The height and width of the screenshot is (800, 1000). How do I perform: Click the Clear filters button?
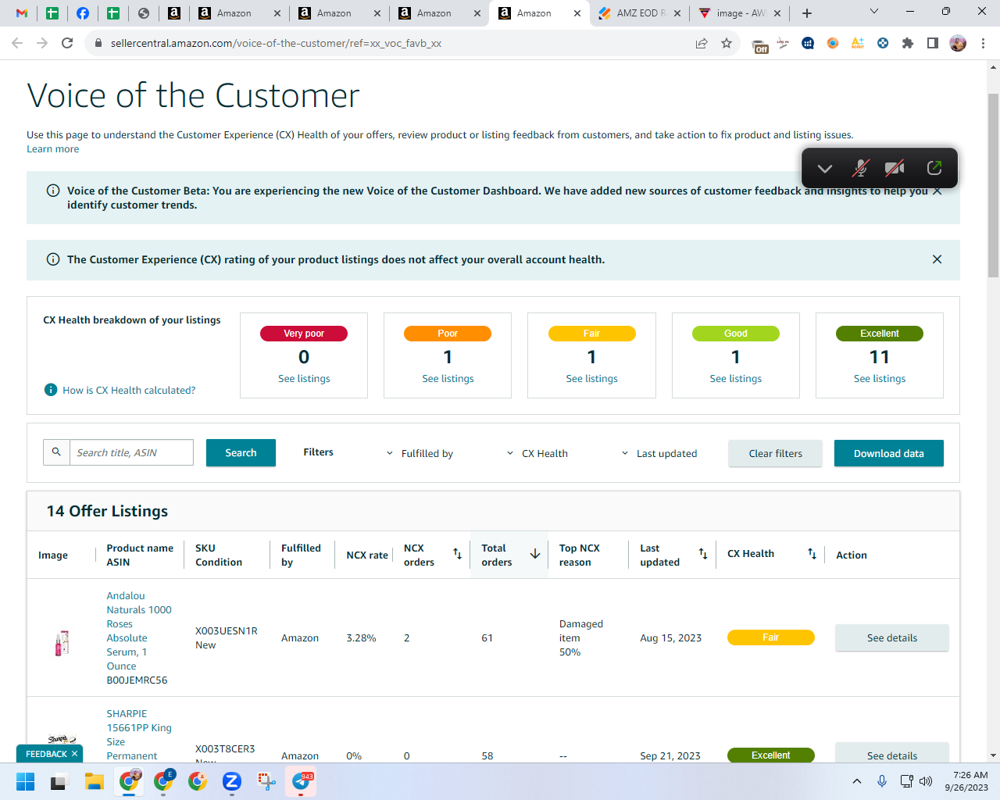pyautogui.click(x=775, y=453)
